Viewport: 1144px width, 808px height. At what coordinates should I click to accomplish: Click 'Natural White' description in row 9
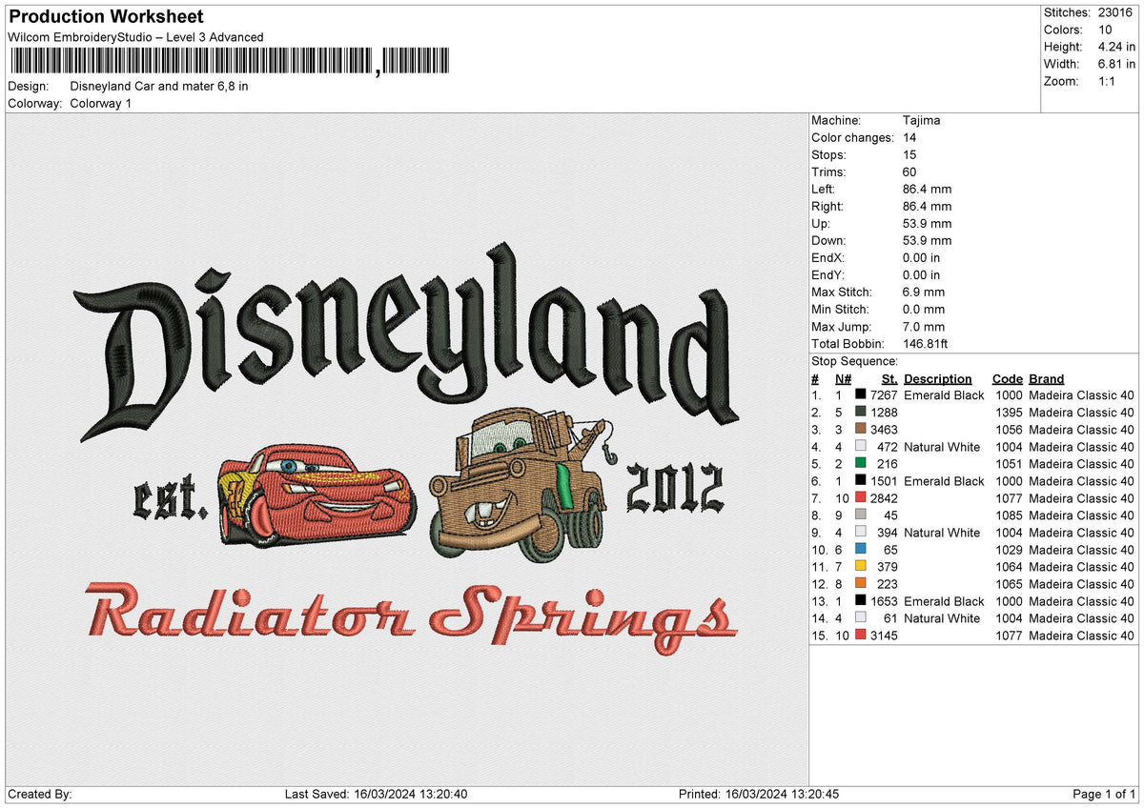(942, 533)
